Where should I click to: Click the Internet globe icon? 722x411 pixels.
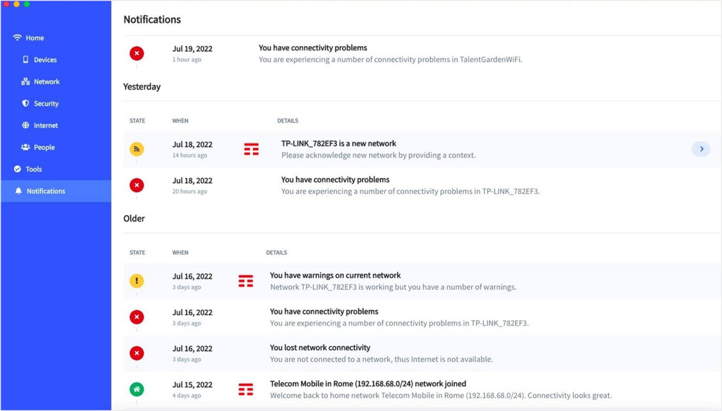(x=25, y=125)
